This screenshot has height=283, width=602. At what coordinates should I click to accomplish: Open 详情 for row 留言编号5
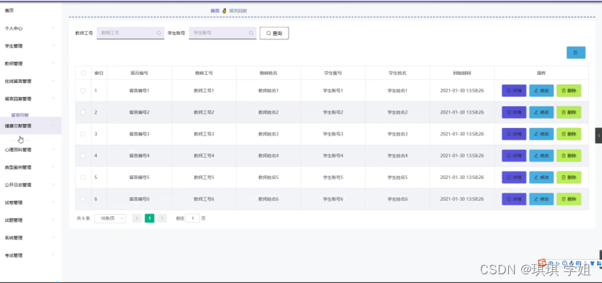click(514, 178)
